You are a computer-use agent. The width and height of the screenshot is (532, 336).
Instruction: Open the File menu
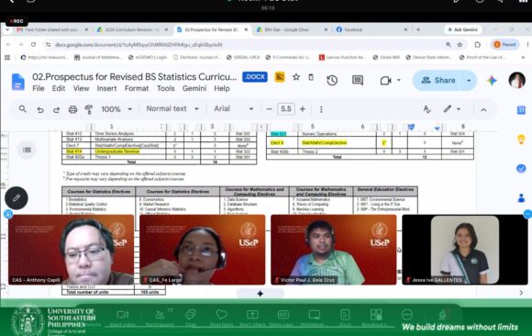tap(39, 89)
